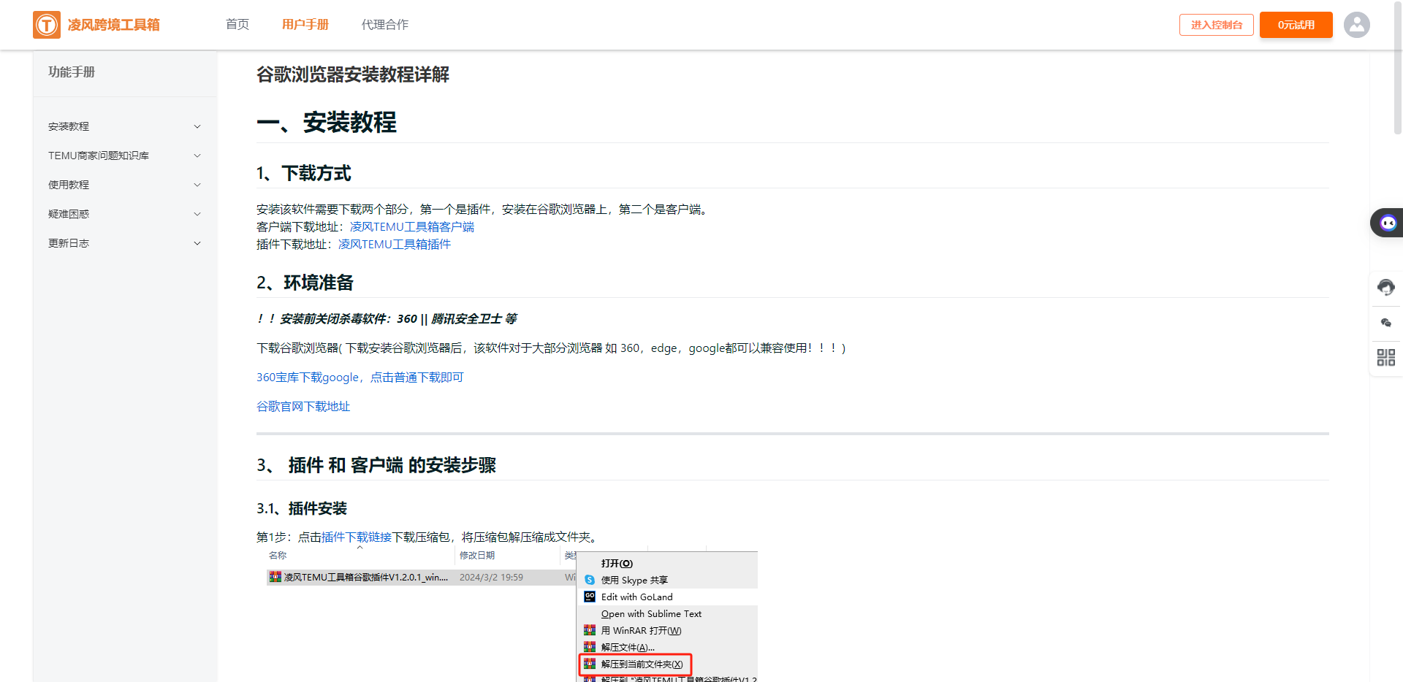Click the WeChat contact icon
Image resolution: width=1403 pixels, height=682 pixels.
1386,323
